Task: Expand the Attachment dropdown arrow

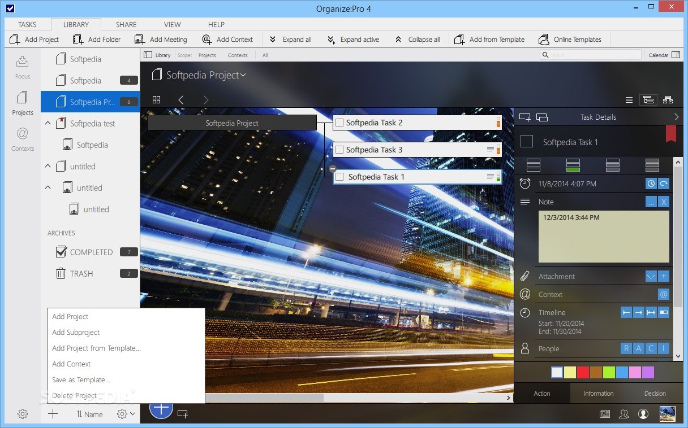Action: point(651,276)
